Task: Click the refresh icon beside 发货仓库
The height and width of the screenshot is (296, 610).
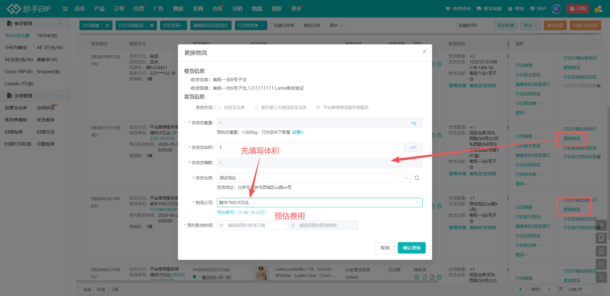Action: tap(417, 178)
